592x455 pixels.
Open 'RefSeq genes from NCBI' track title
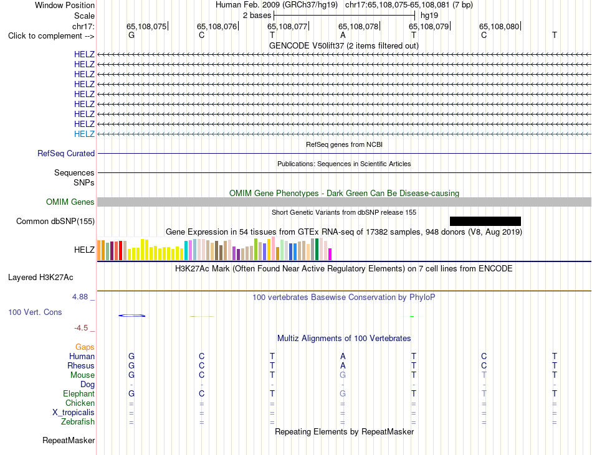[344, 144]
